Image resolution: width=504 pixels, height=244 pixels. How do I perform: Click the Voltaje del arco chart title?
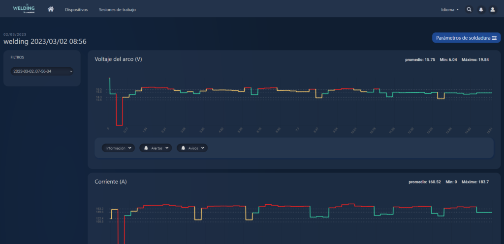[118, 59]
